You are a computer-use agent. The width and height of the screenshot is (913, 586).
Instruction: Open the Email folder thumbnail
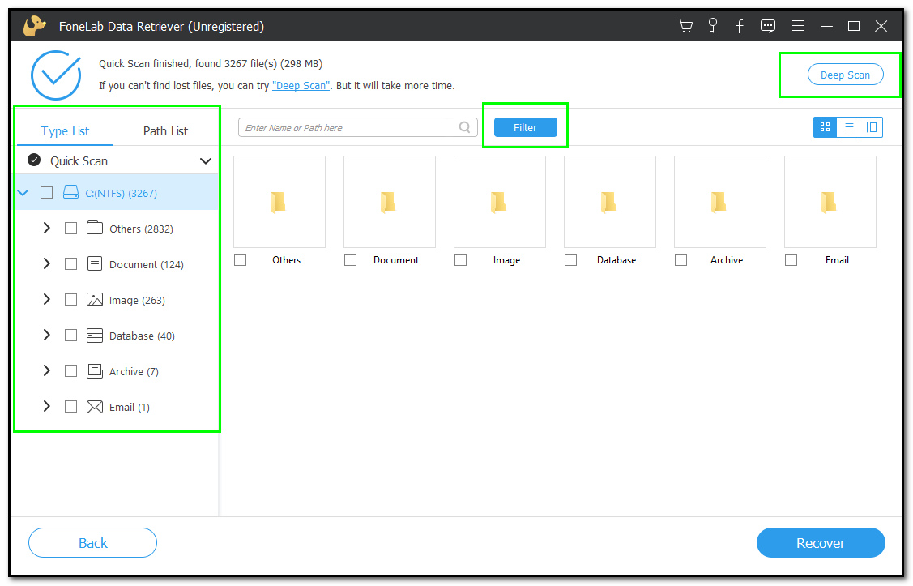coord(830,202)
